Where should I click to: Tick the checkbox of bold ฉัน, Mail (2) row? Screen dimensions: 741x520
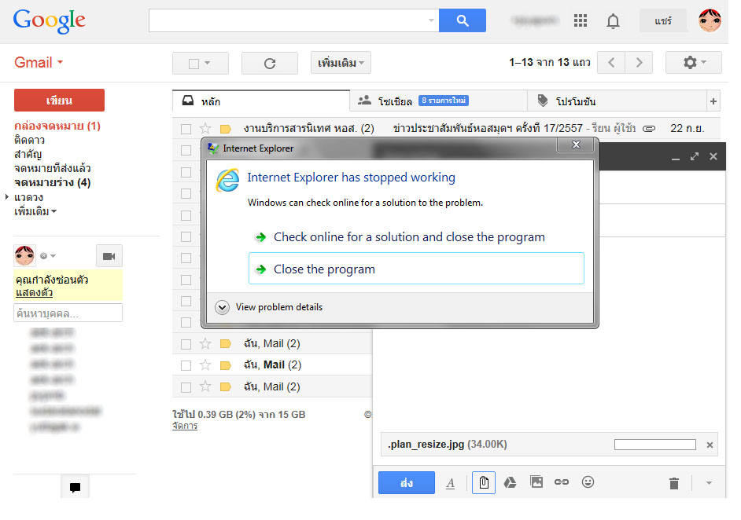(x=186, y=365)
